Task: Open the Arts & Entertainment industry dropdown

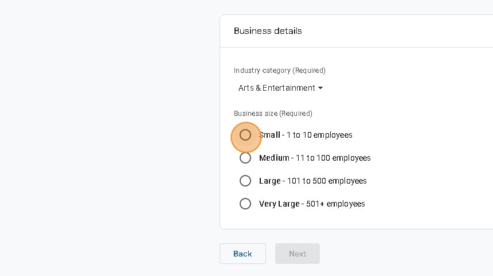Action: 277,88
